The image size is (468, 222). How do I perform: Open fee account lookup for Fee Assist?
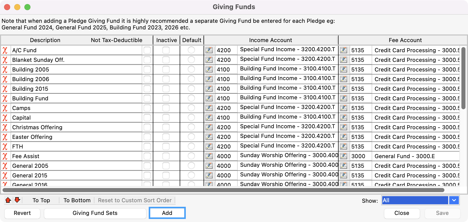click(344, 156)
